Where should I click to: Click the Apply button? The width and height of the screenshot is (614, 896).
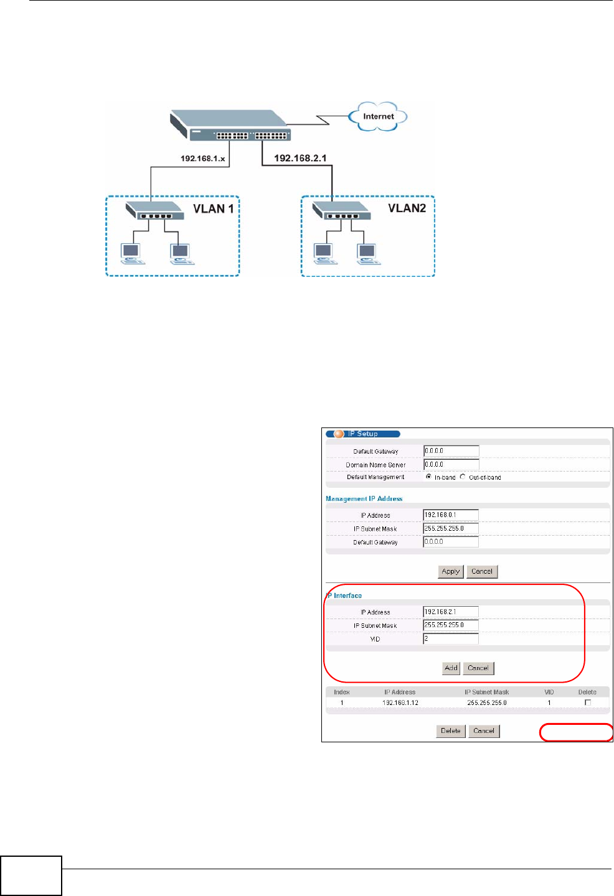click(451, 571)
